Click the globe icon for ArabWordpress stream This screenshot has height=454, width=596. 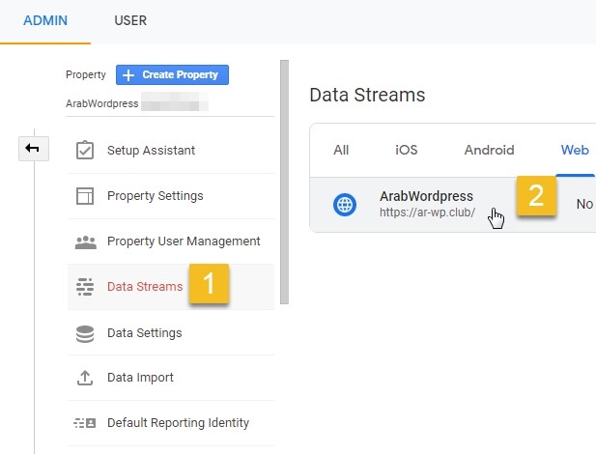click(x=345, y=204)
